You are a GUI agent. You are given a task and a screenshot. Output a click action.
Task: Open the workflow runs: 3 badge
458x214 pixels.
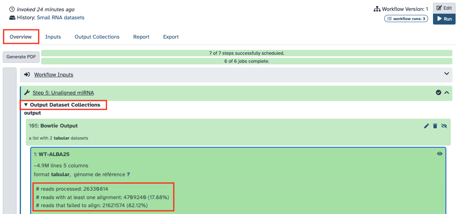pos(406,19)
